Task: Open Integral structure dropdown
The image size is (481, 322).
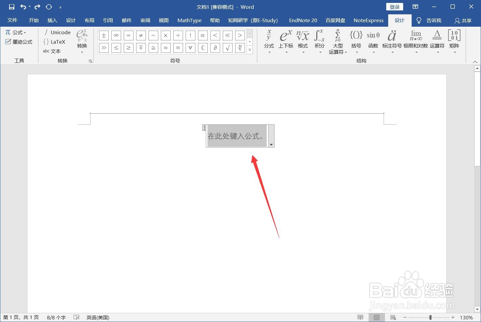Action: (x=319, y=42)
